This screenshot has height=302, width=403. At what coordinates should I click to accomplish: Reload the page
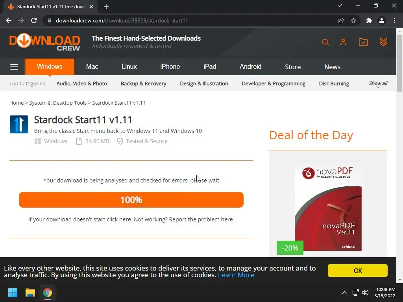coord(34,20)
